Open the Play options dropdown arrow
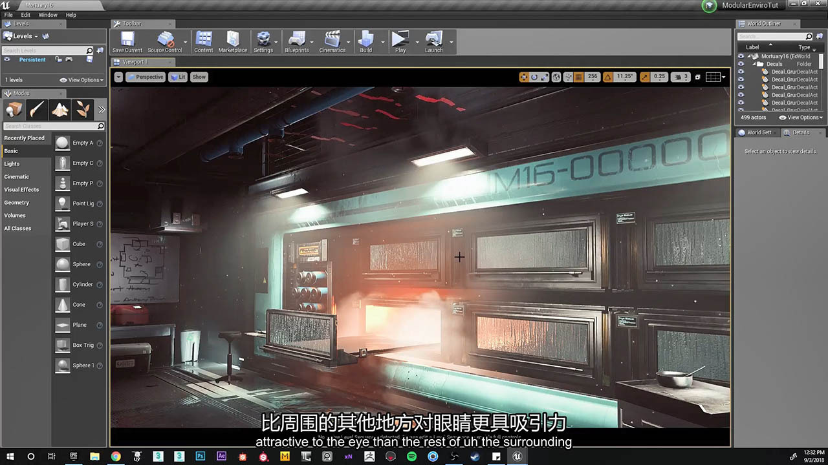Screen dimensions: 828x465 coord(417,43)
